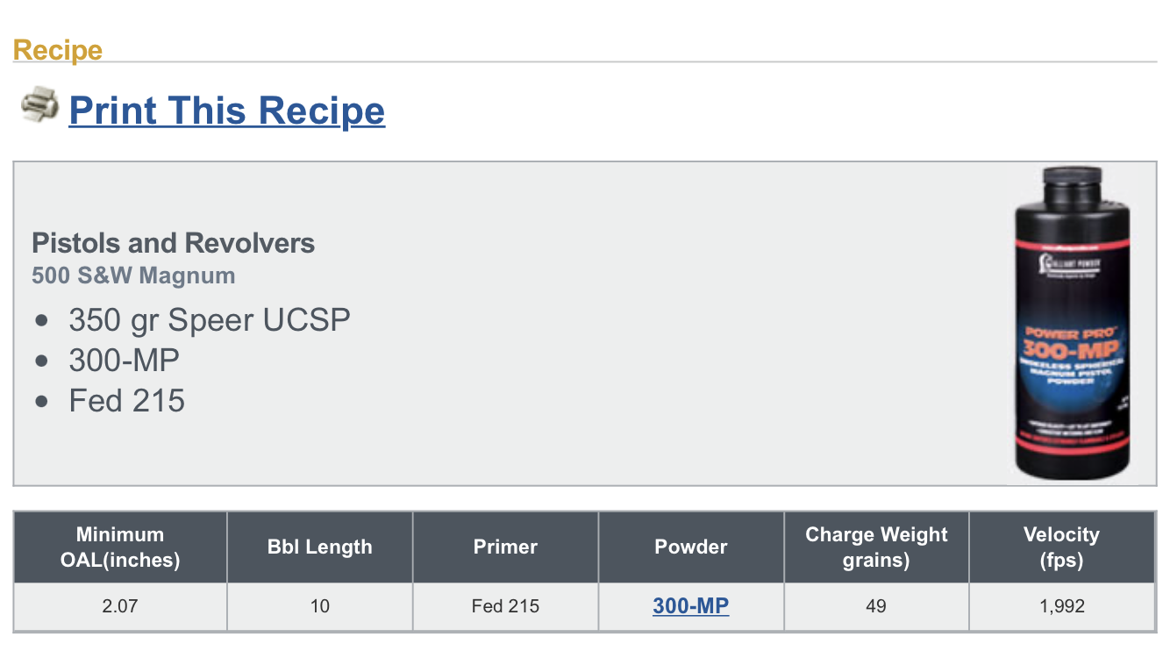Select the Powder column header
This screenshot has height=658, width=1170.
[x=691, y=547]
